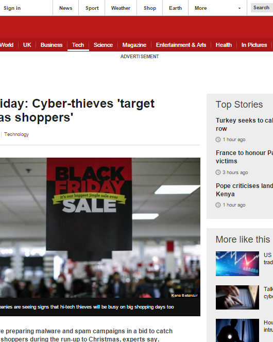The width and height of the screenshot is (273, 342).
Task: Open the Pope criticises Kenya story
Action: (244, 190)
